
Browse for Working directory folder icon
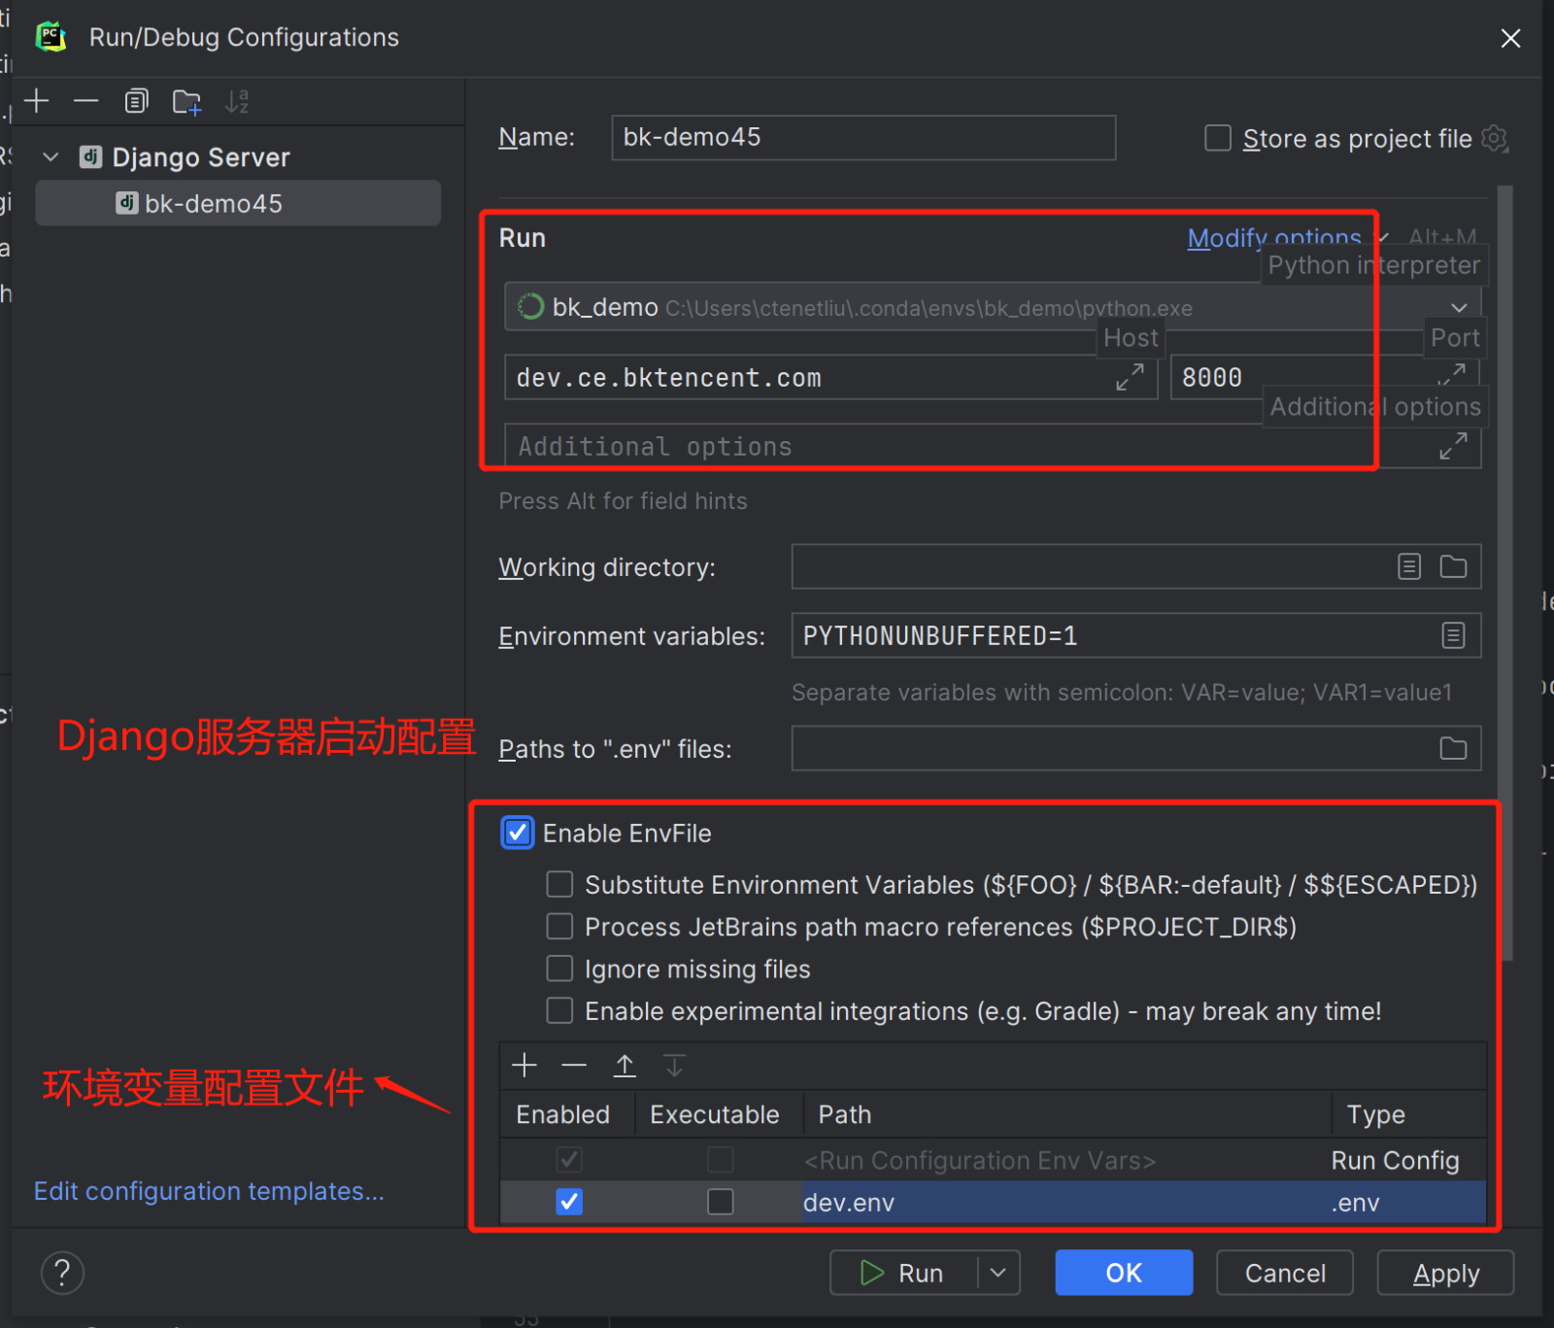[x=1452, y=566]
